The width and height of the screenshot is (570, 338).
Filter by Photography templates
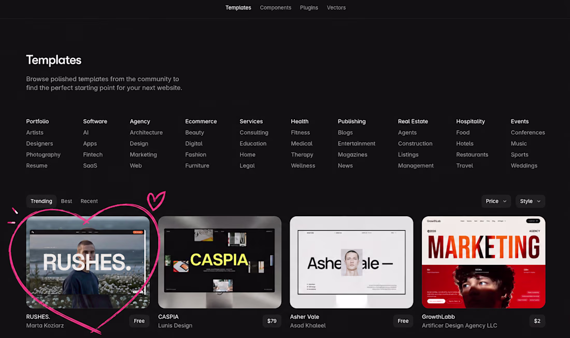pyautogui.click(x=43, y=154)
